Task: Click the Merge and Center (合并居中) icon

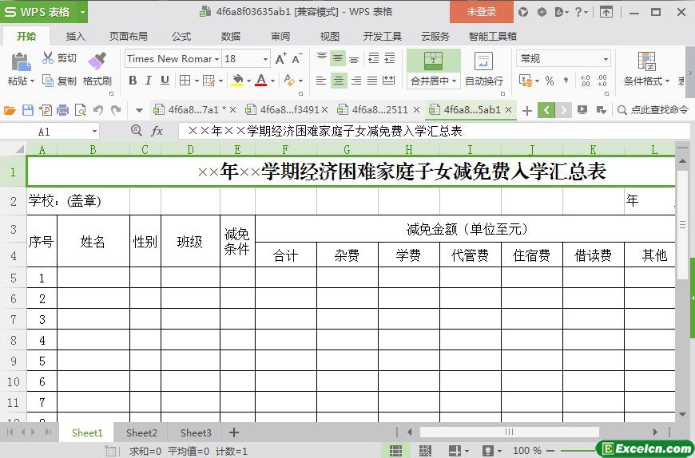Action: (x=433, y=61)
